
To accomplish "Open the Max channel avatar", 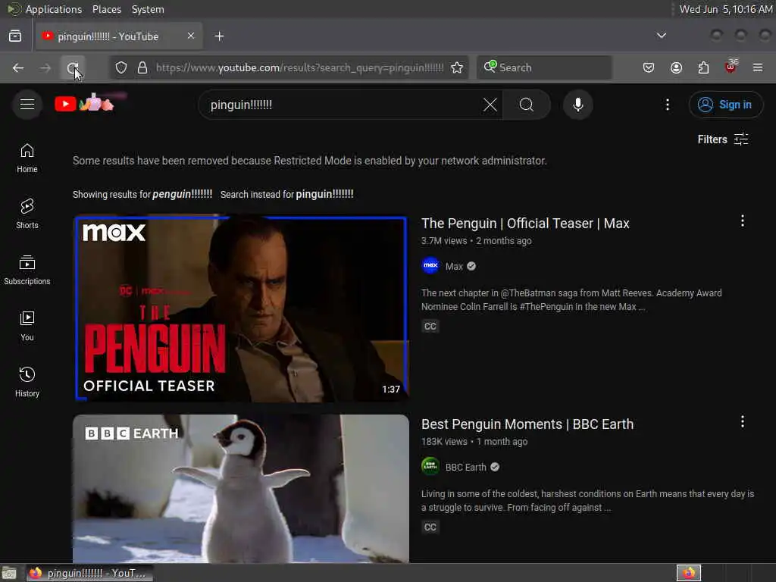I will tap(430, 265).
